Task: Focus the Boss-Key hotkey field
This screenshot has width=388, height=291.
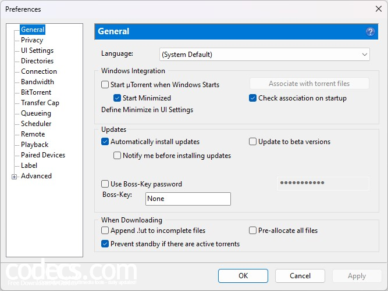Action: [188, 199]
